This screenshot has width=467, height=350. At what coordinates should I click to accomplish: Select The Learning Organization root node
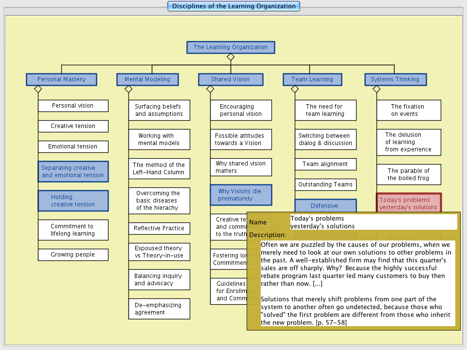231,47
